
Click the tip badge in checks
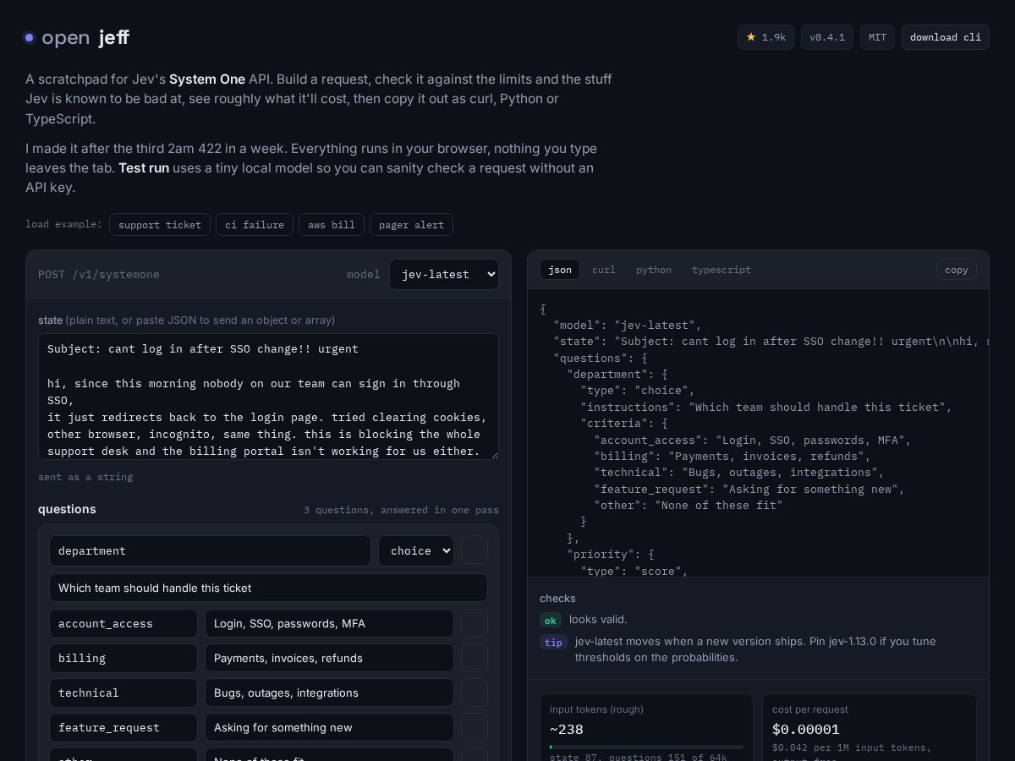tap(553, 642)
